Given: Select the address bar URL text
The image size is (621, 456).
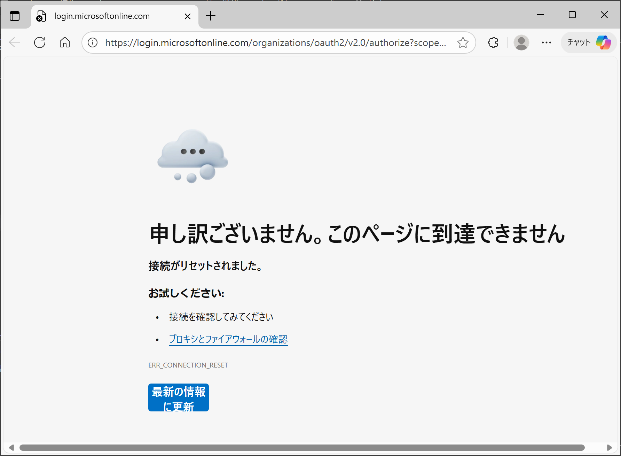Looking at the screenshot, I should [275, 42].
